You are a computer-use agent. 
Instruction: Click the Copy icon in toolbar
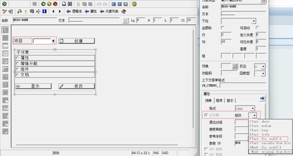[x=84, y=4]
